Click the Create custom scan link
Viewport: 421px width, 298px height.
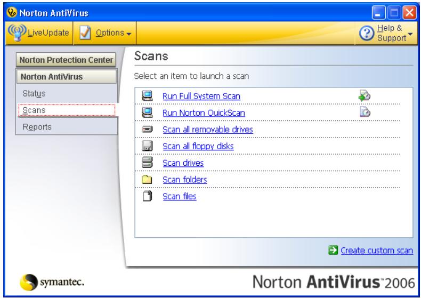click(377, 251)
